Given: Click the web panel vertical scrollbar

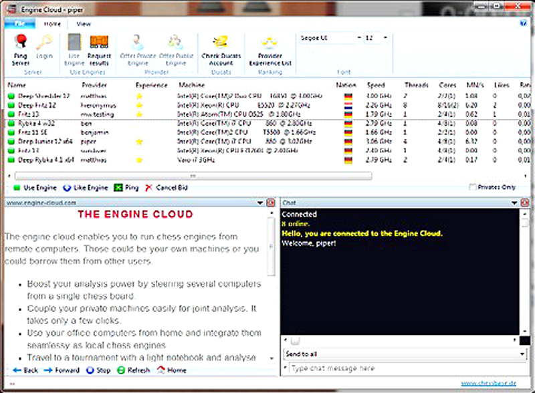Looking at the screenshot, I should click(x=272, y=247).
